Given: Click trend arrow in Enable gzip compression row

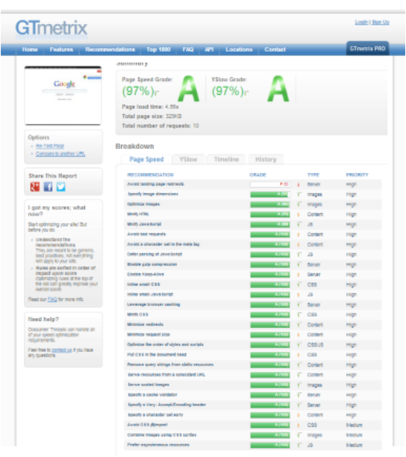Looking at the screenshot, I should point(299,265).
